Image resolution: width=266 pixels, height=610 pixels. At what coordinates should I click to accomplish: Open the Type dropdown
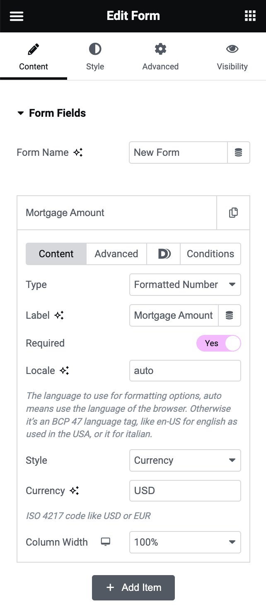[x=185, y=285]
